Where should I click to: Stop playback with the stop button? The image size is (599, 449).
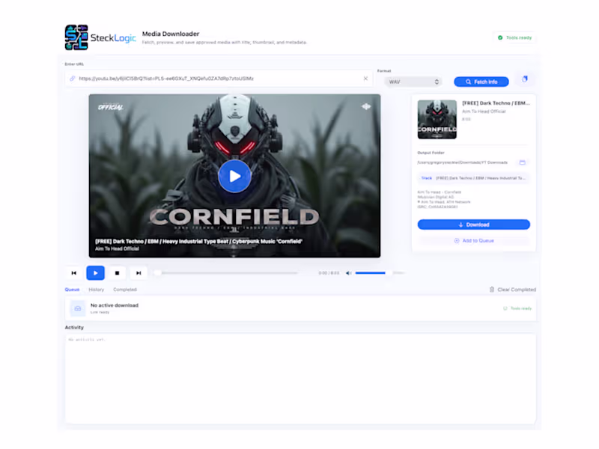(118, 273)
